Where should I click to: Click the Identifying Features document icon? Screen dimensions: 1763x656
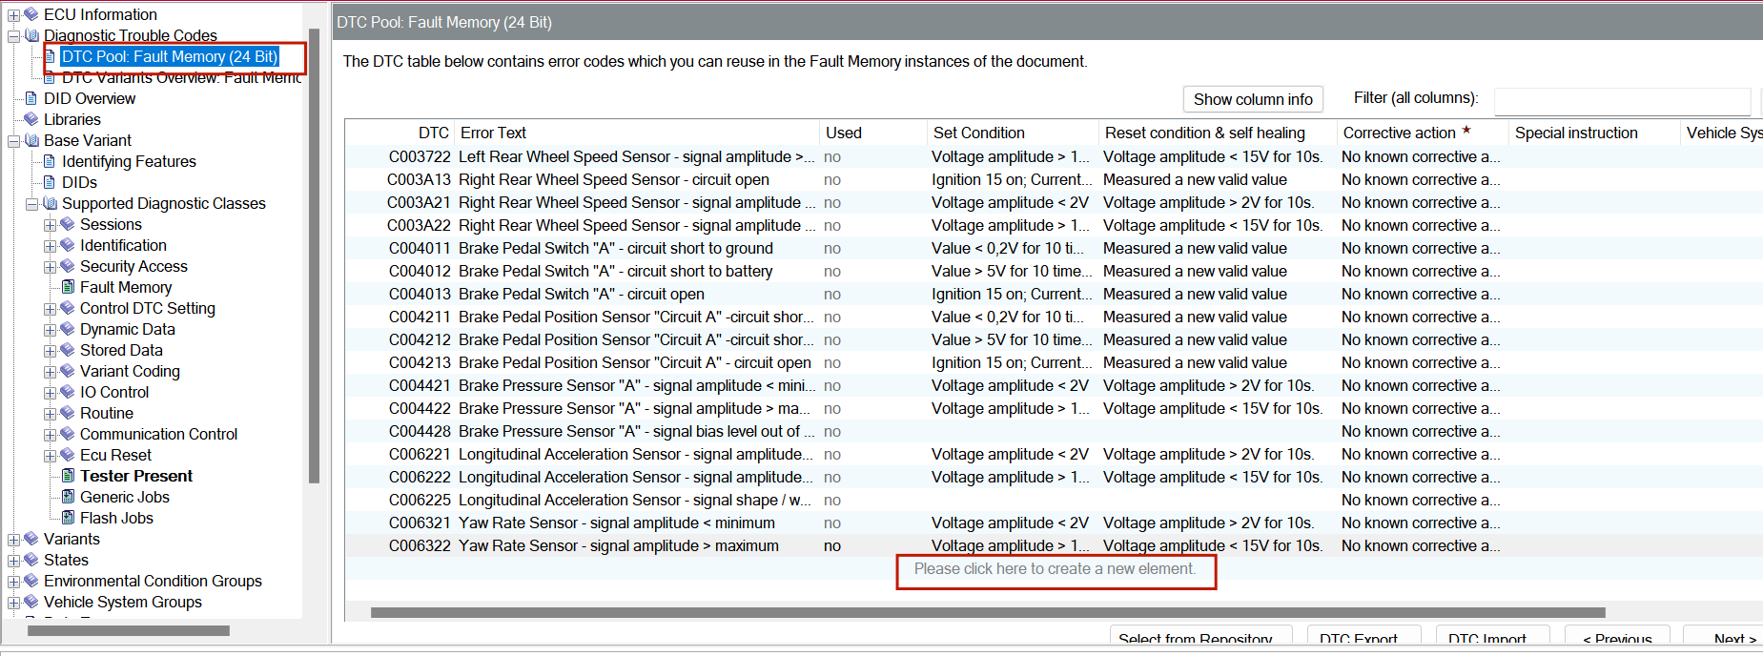pos(50,161)
